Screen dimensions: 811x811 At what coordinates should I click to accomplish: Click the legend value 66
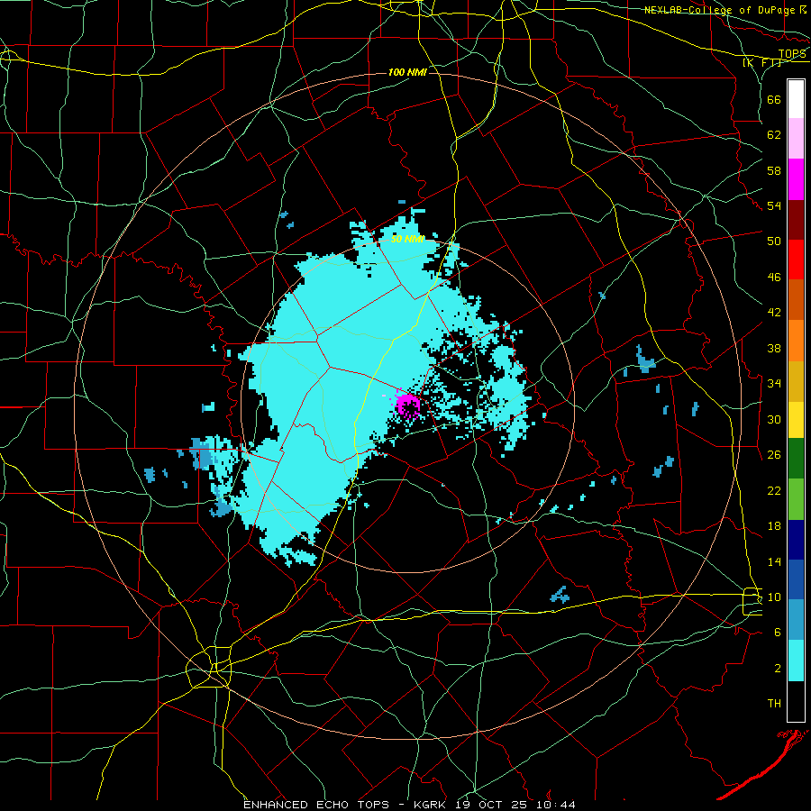click(774, 99)
